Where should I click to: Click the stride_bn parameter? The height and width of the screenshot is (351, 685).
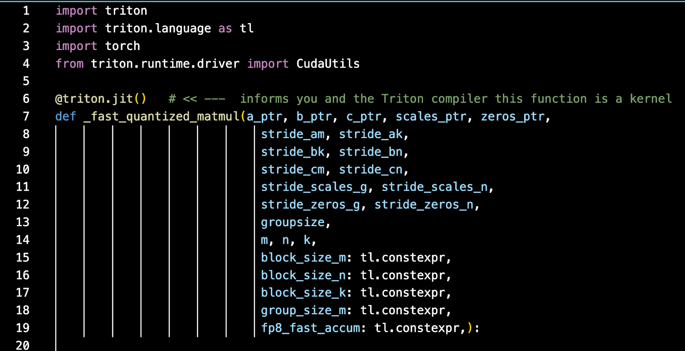(x=371, y=152)
